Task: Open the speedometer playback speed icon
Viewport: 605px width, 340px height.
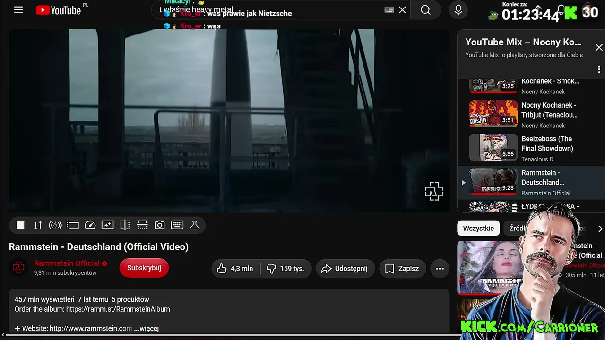Action: coord(90,225)
